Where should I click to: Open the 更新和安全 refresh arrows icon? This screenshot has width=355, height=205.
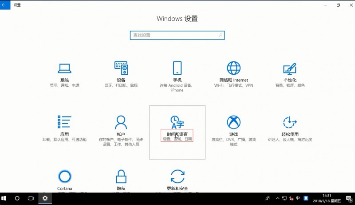[x=177, y=176]
